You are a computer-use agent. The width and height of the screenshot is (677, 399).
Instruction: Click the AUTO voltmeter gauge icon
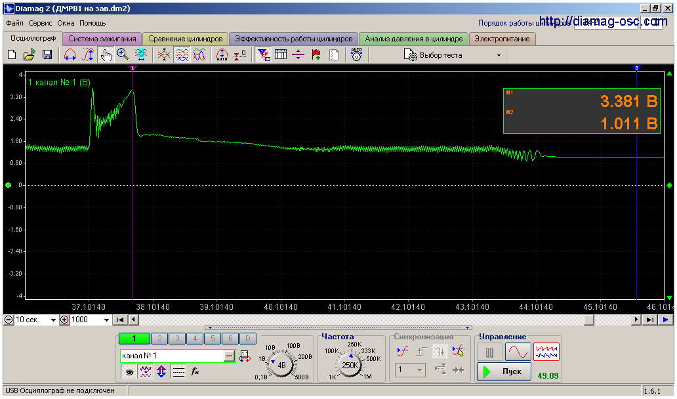coord(356,55)
